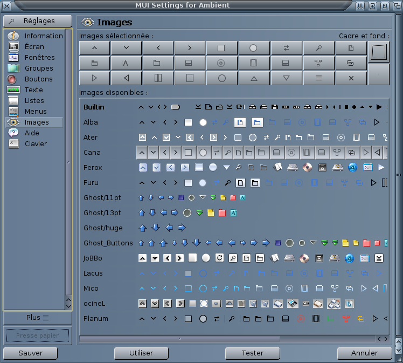
Task: Open Texte settings page
Action: pos(35,90)
